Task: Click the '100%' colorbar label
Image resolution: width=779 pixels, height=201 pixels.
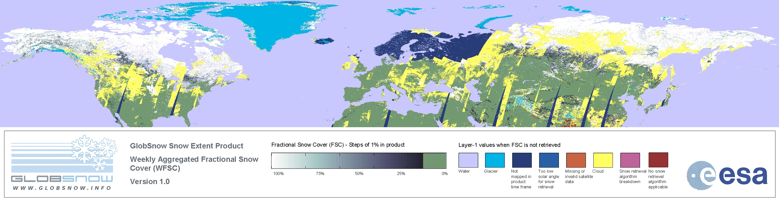Action: pyautogui.click(x=279, y=174)
